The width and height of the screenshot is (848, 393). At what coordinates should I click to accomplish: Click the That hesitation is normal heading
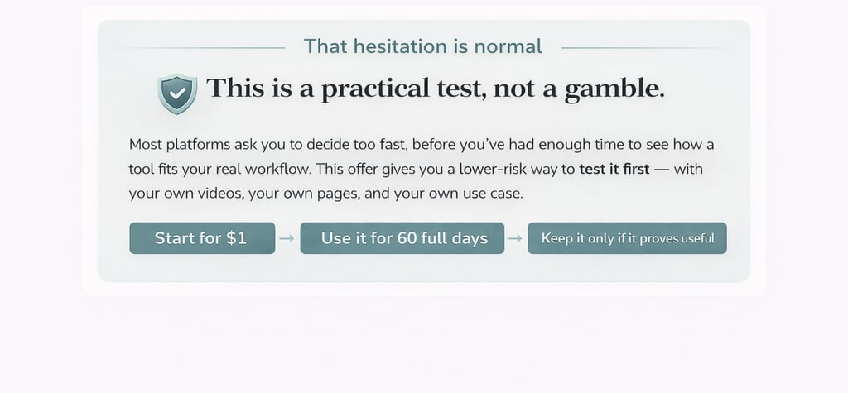(423, 46)
